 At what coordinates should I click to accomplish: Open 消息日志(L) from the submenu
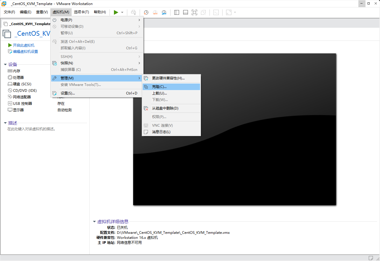coord(171,132)
